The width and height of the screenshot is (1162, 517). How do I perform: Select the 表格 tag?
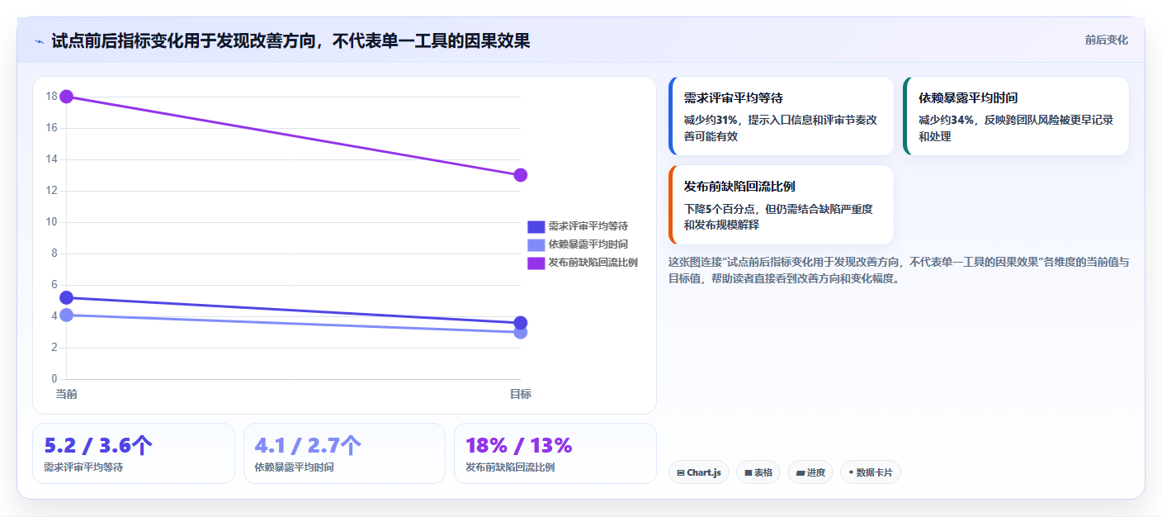tap(758, 472)
